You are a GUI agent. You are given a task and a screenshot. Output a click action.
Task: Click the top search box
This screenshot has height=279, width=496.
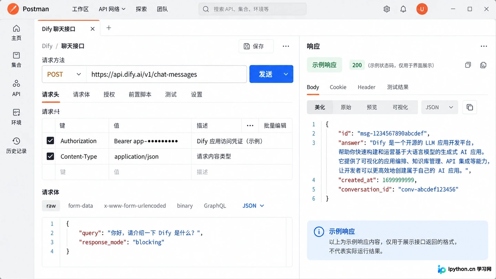(252, 9)
